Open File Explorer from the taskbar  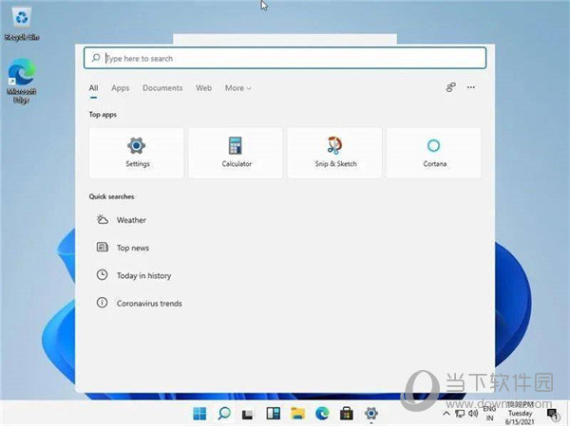(297, 414)
